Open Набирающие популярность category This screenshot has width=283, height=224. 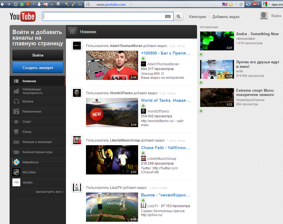click(x=38, y=91)
